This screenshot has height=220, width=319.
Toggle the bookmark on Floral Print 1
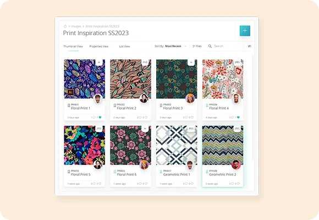[69, 106]
